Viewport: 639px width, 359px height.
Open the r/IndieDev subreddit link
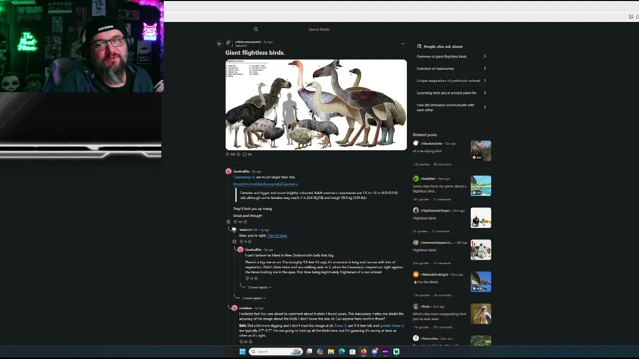click(427, 179)
